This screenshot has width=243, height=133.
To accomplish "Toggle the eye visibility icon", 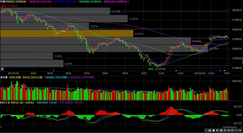I will point(229,130).
